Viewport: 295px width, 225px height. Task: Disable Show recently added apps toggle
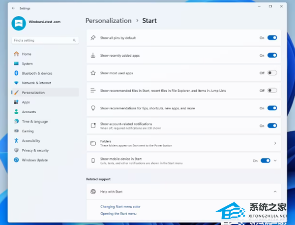pos(272,56)
